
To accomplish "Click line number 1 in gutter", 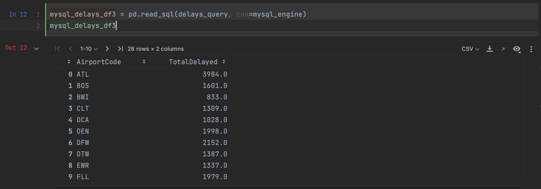I will point(38,14).
